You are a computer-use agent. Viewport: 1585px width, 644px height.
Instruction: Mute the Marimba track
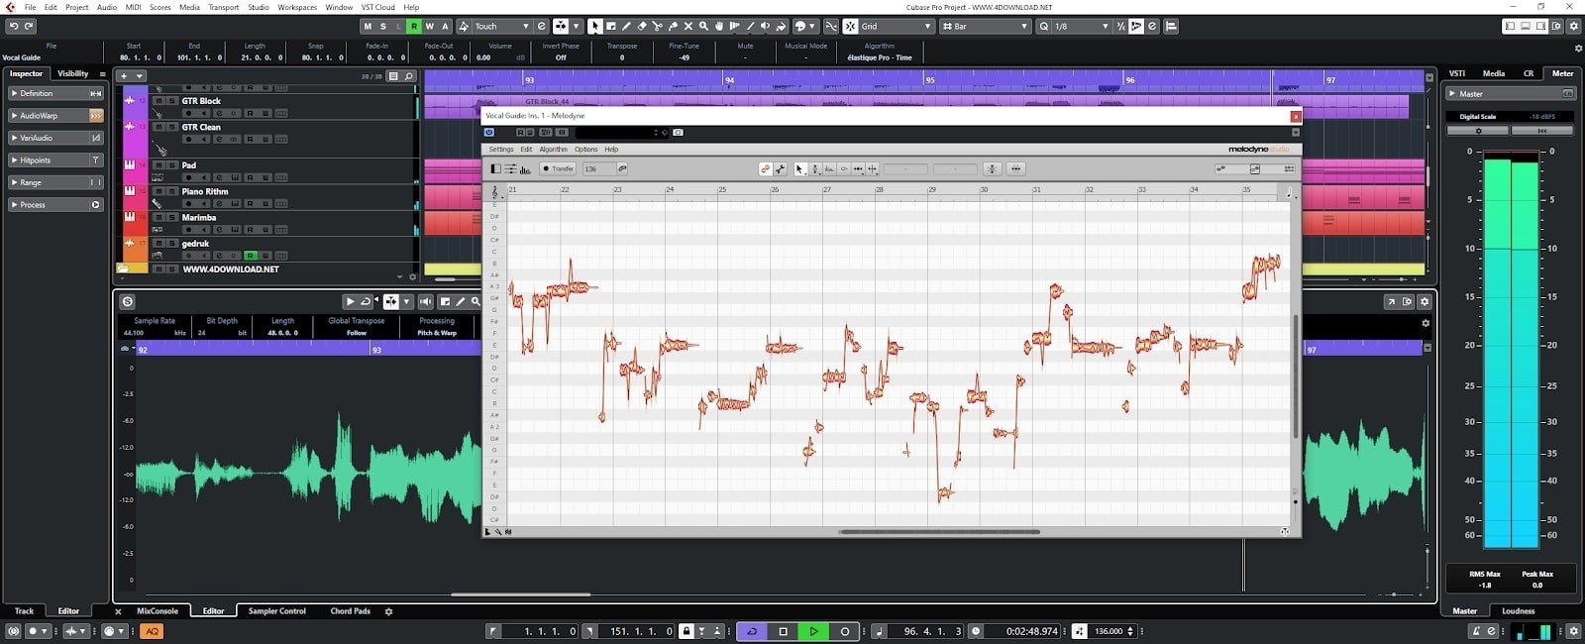tap(158, 217)
